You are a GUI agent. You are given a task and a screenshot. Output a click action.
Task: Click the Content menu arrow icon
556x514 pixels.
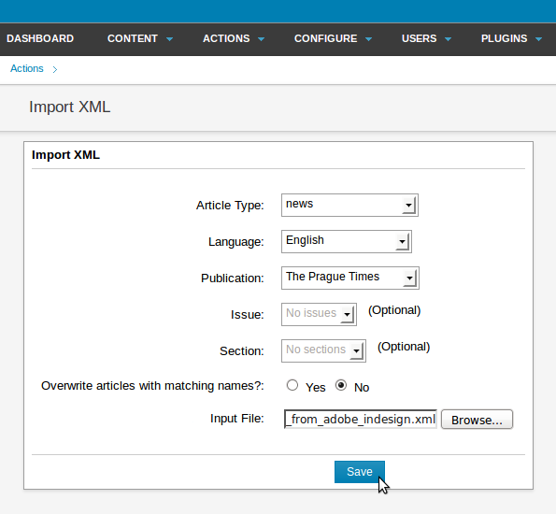click(169, 39)
